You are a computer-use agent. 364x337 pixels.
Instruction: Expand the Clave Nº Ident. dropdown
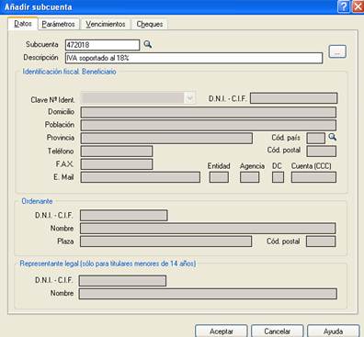(189, 98)
